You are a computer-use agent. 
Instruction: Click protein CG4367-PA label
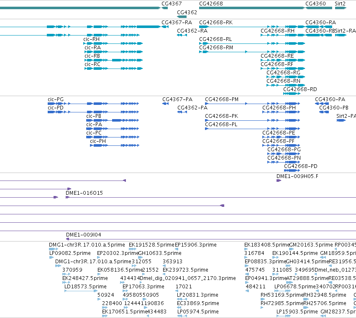pyautogui.click(x=177, y=99)
